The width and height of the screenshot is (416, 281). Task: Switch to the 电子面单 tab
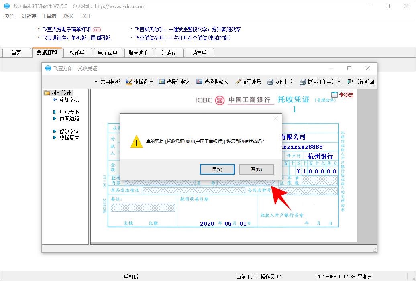[x=108, y=53]
